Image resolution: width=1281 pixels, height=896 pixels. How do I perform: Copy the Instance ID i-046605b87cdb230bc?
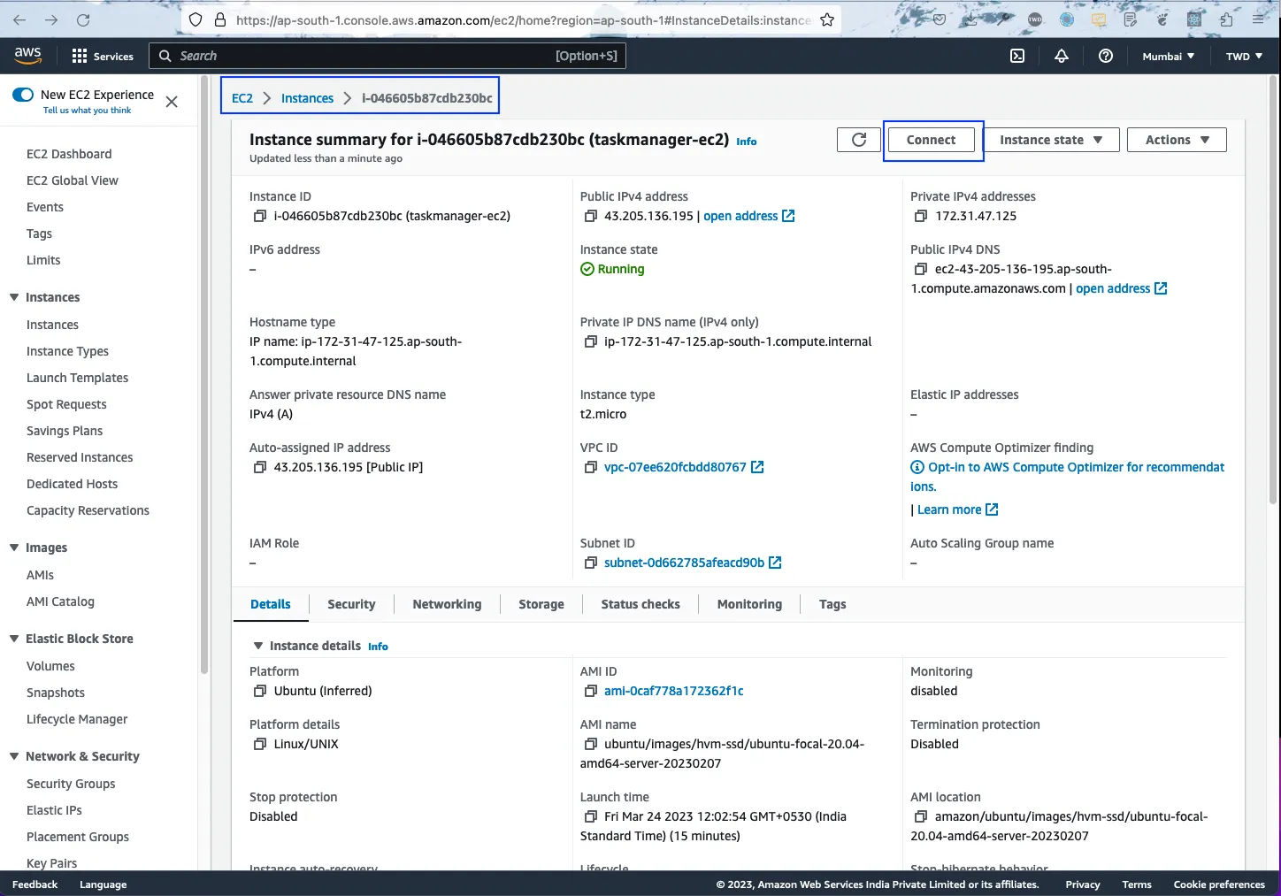pos(260,216)
